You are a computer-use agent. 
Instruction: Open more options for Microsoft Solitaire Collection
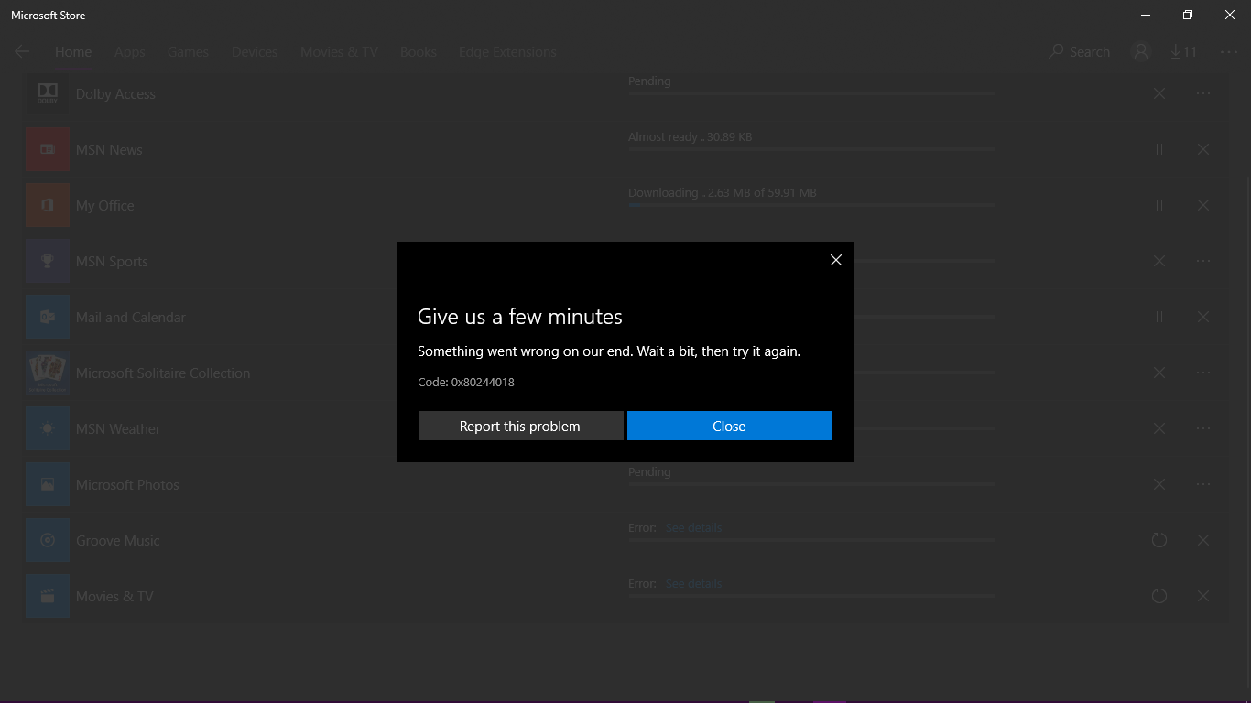point(1203,373)
